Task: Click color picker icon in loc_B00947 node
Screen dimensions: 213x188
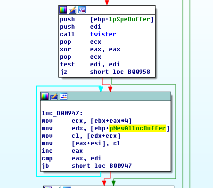Action: [45, 96]
